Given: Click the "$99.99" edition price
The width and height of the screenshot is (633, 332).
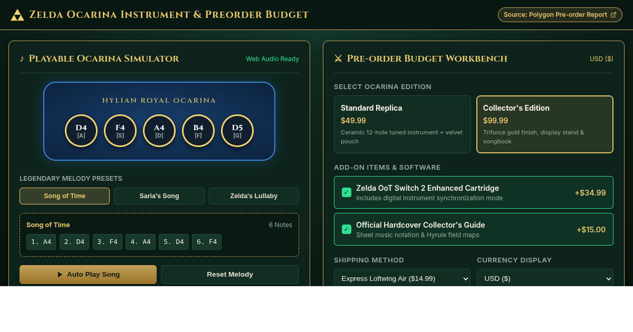Looking at the screenshot, I should [496, 121].
